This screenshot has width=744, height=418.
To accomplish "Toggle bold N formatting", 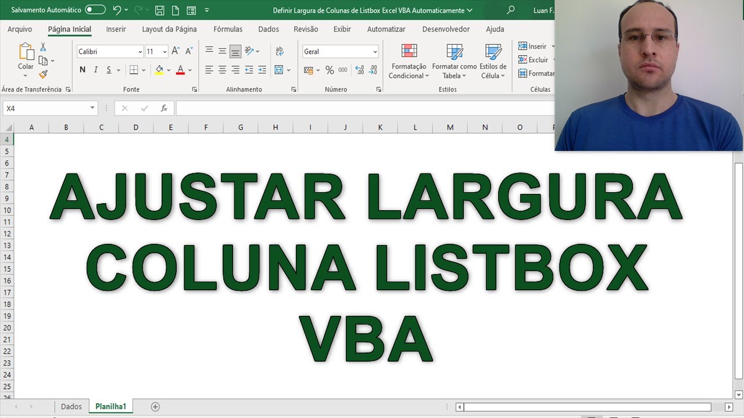I will [x=83, y=70].
